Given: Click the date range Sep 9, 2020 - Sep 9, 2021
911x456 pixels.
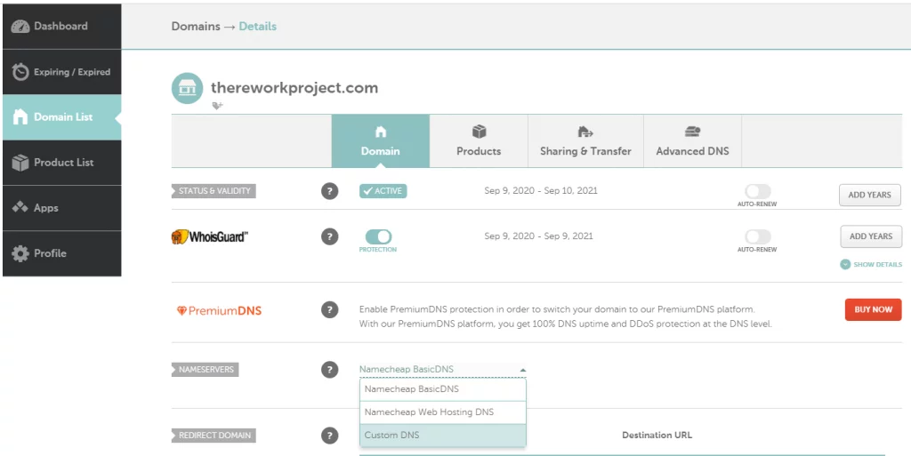Looking at the screenshot, I should coord(538,236).
